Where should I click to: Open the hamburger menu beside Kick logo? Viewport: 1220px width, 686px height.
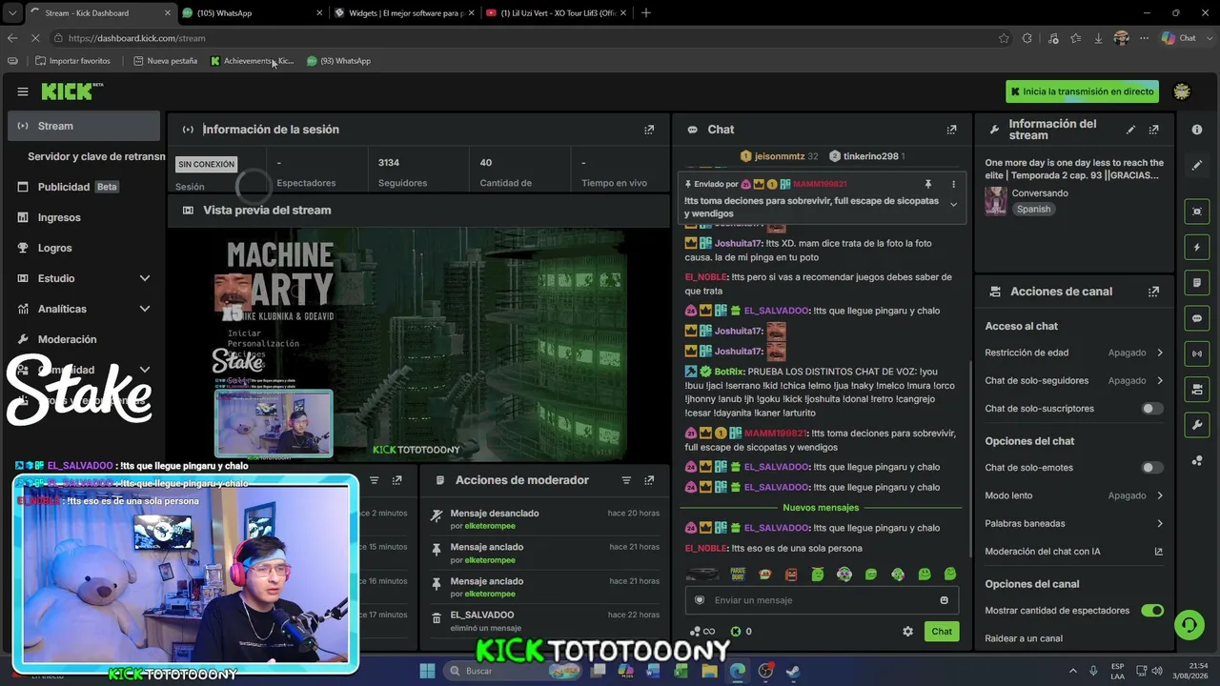point(23,91)
